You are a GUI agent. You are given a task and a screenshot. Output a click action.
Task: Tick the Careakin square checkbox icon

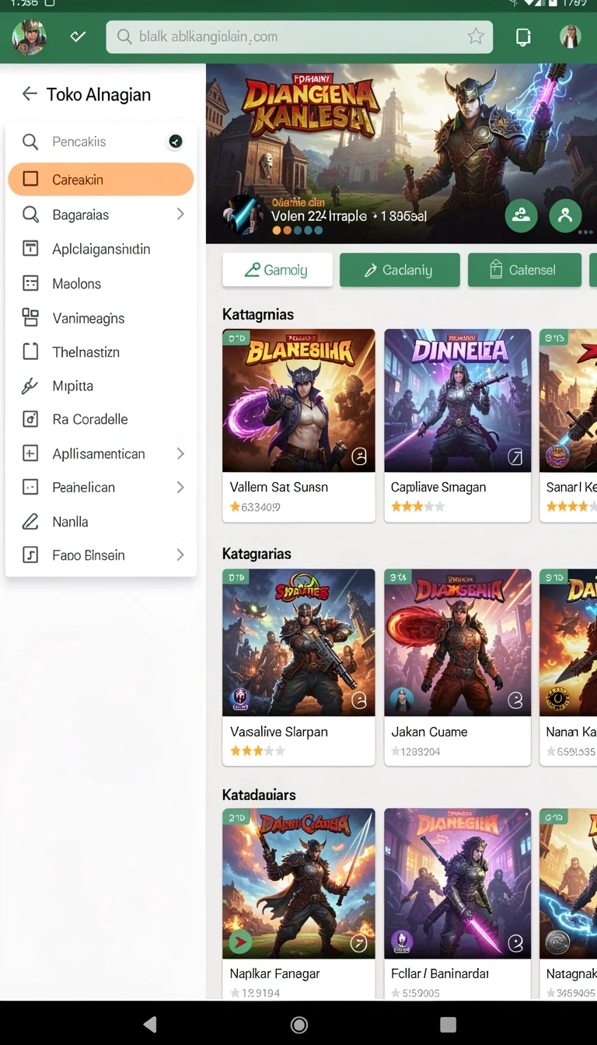(30, 180)
